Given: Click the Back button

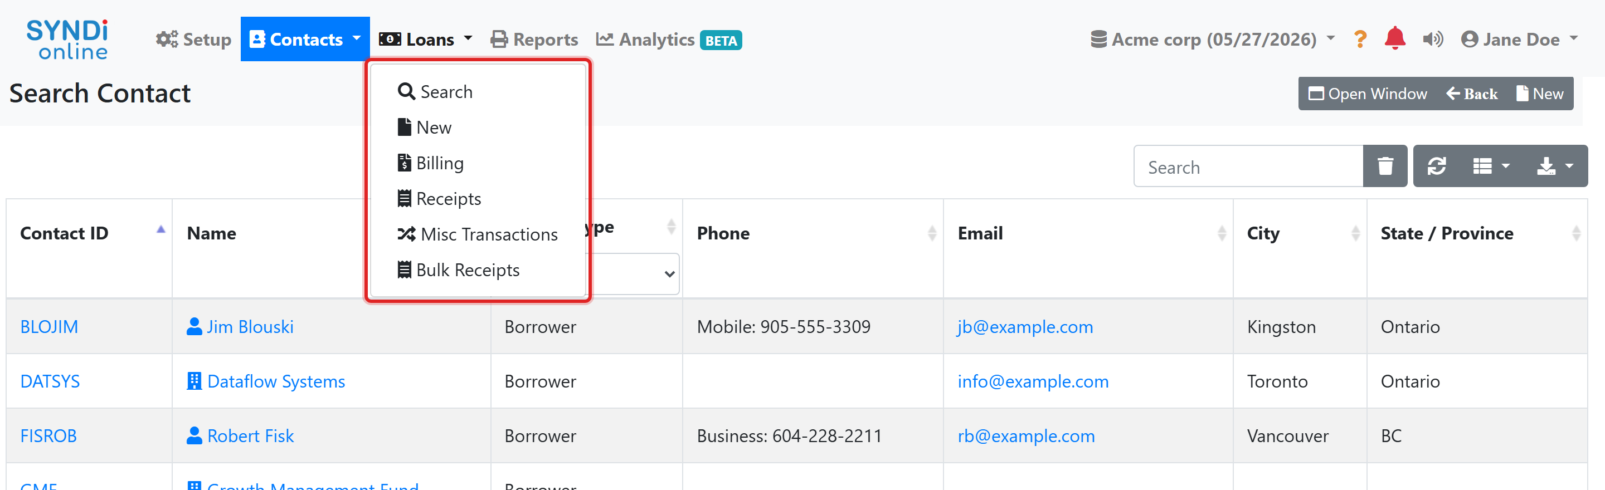Looking at the screenshot, I should pyautogui.click(x=1472, y=94).
